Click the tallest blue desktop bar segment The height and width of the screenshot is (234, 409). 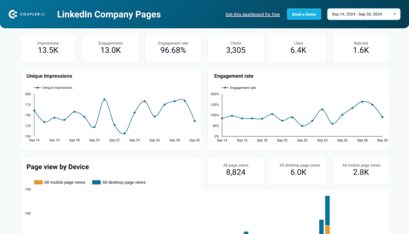point(328,211)
